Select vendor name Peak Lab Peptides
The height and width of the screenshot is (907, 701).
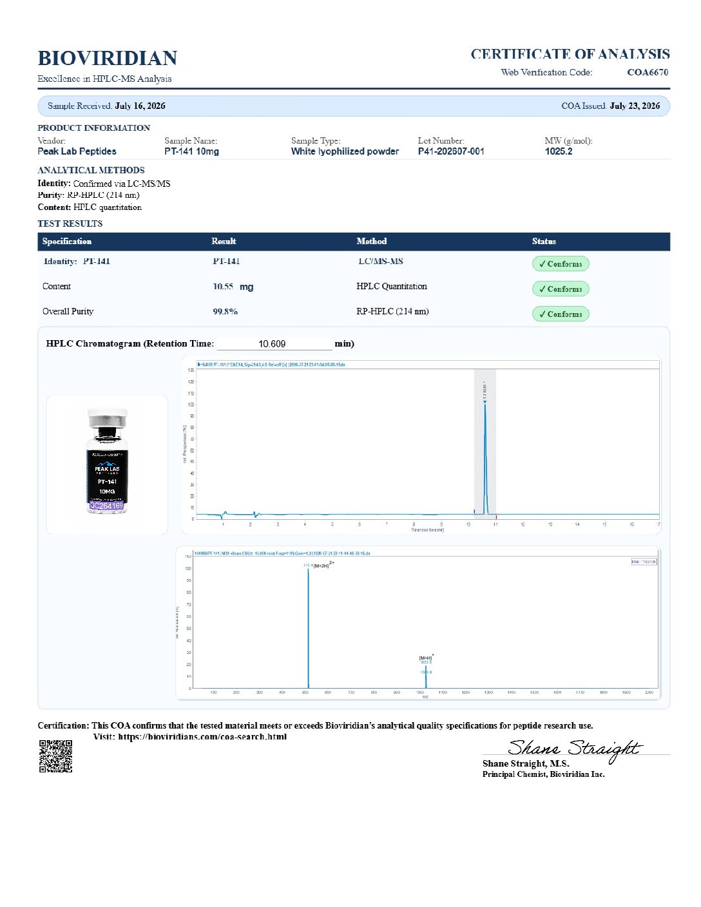point(77,151)
